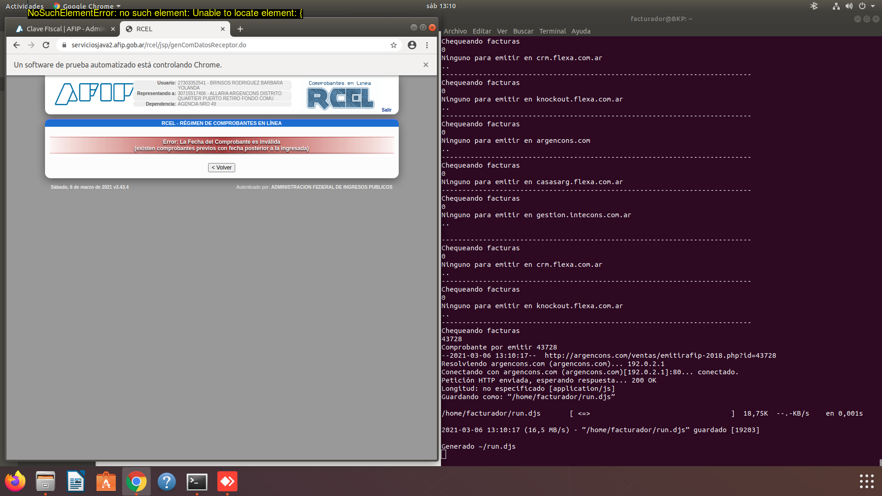The height and width of the screenshot is (496, 882).
Task: Open Google Chrome app menu dropdown
Action: (x=87, y=6)
